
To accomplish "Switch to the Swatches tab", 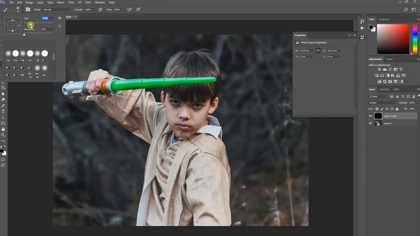I will click(x=383, y=19).
